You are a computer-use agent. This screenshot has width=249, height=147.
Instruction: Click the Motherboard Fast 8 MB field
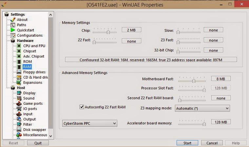pos(221,79)
